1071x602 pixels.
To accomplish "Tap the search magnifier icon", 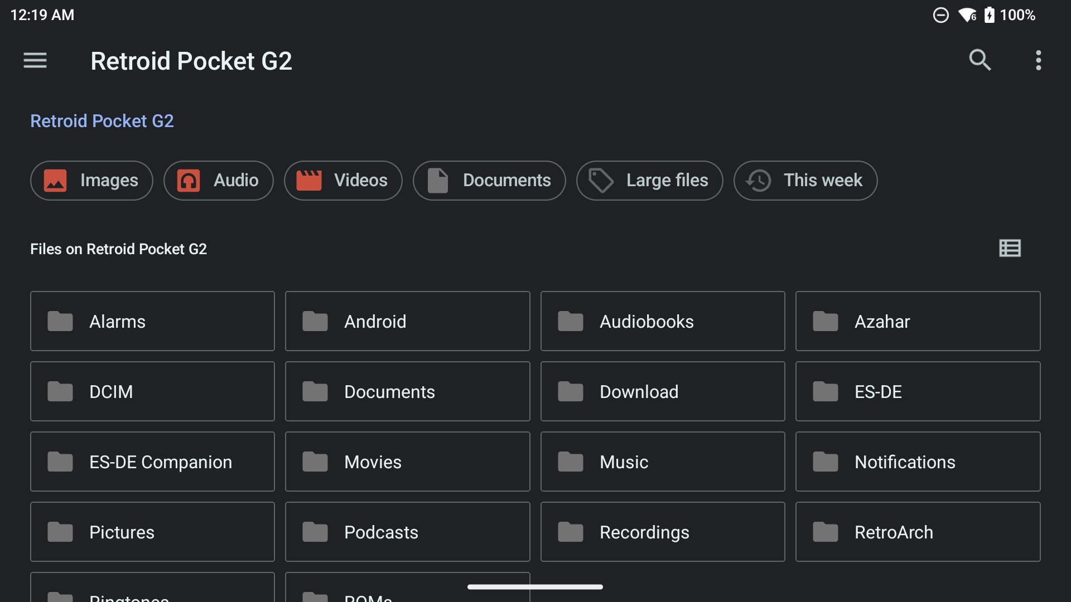I will click(x=980, y=60).
